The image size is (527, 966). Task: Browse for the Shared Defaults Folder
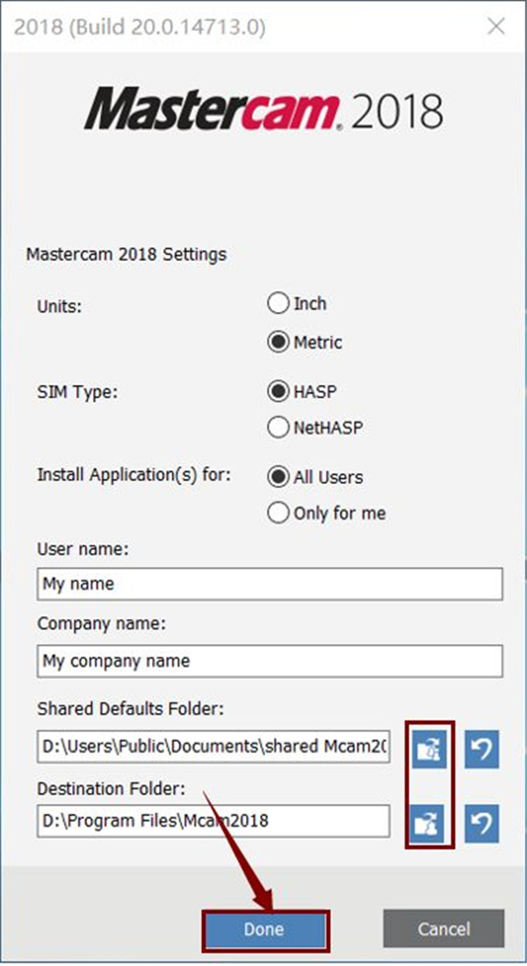429,749
